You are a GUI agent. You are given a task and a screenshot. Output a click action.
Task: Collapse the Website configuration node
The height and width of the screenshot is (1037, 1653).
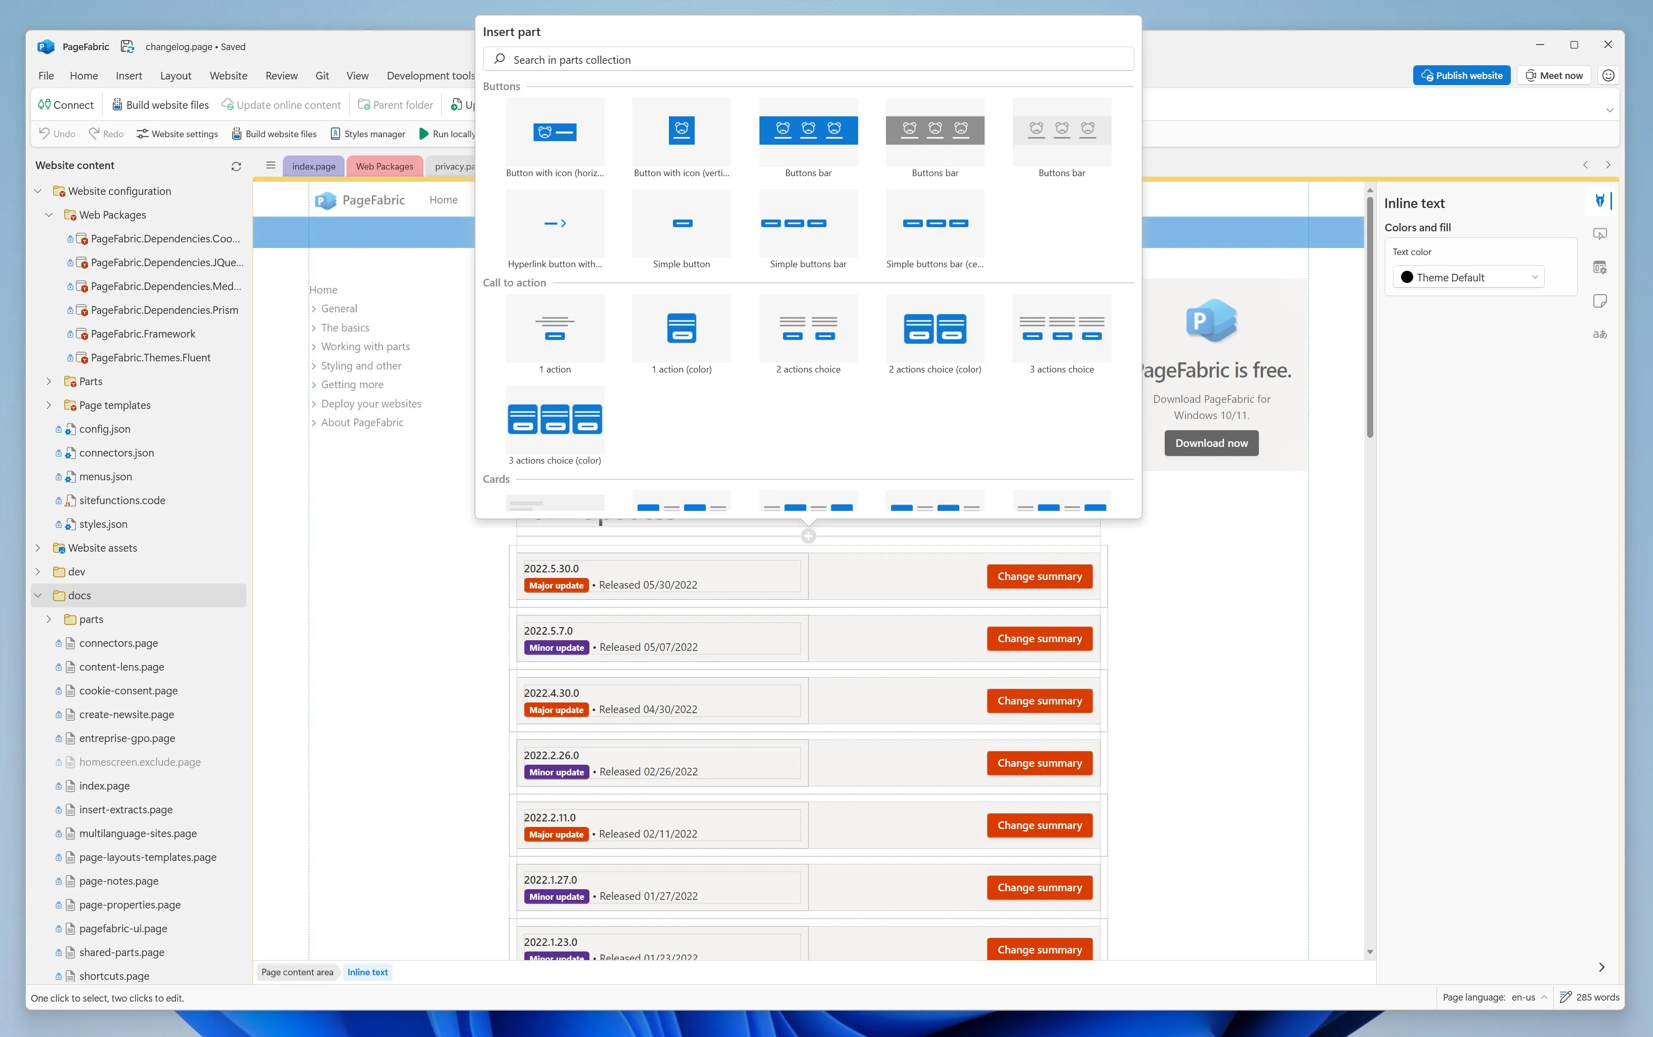coord(38,191)
